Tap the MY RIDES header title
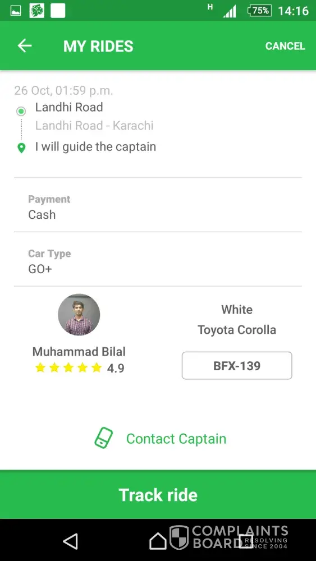 click(x=98, y=46)
